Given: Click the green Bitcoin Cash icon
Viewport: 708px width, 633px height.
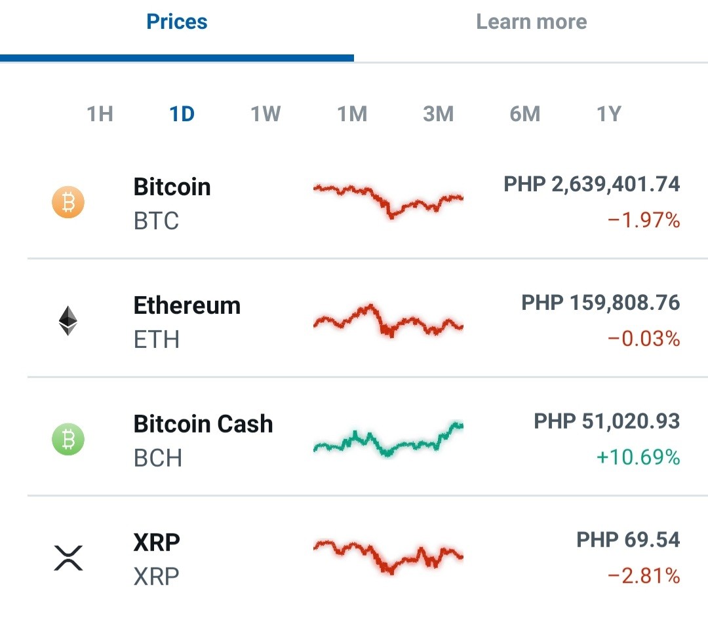Looking at the screenshot, I should [68, 439].
